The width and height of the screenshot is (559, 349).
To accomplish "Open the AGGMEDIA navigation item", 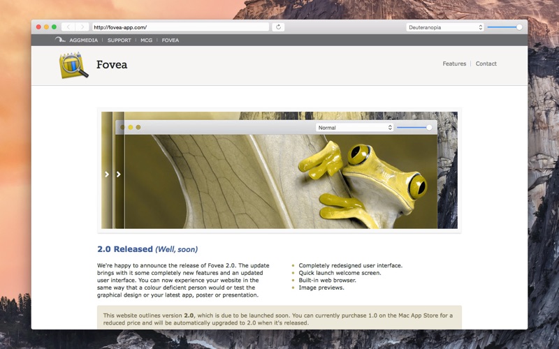I will click(83, 40).
